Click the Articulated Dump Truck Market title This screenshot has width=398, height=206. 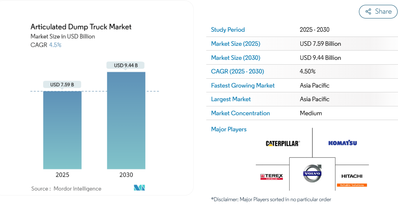tap(81, 27)
